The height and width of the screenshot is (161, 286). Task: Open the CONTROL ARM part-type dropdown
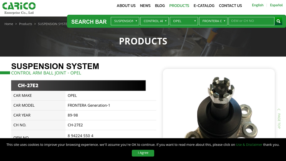[x=154, y=21]
